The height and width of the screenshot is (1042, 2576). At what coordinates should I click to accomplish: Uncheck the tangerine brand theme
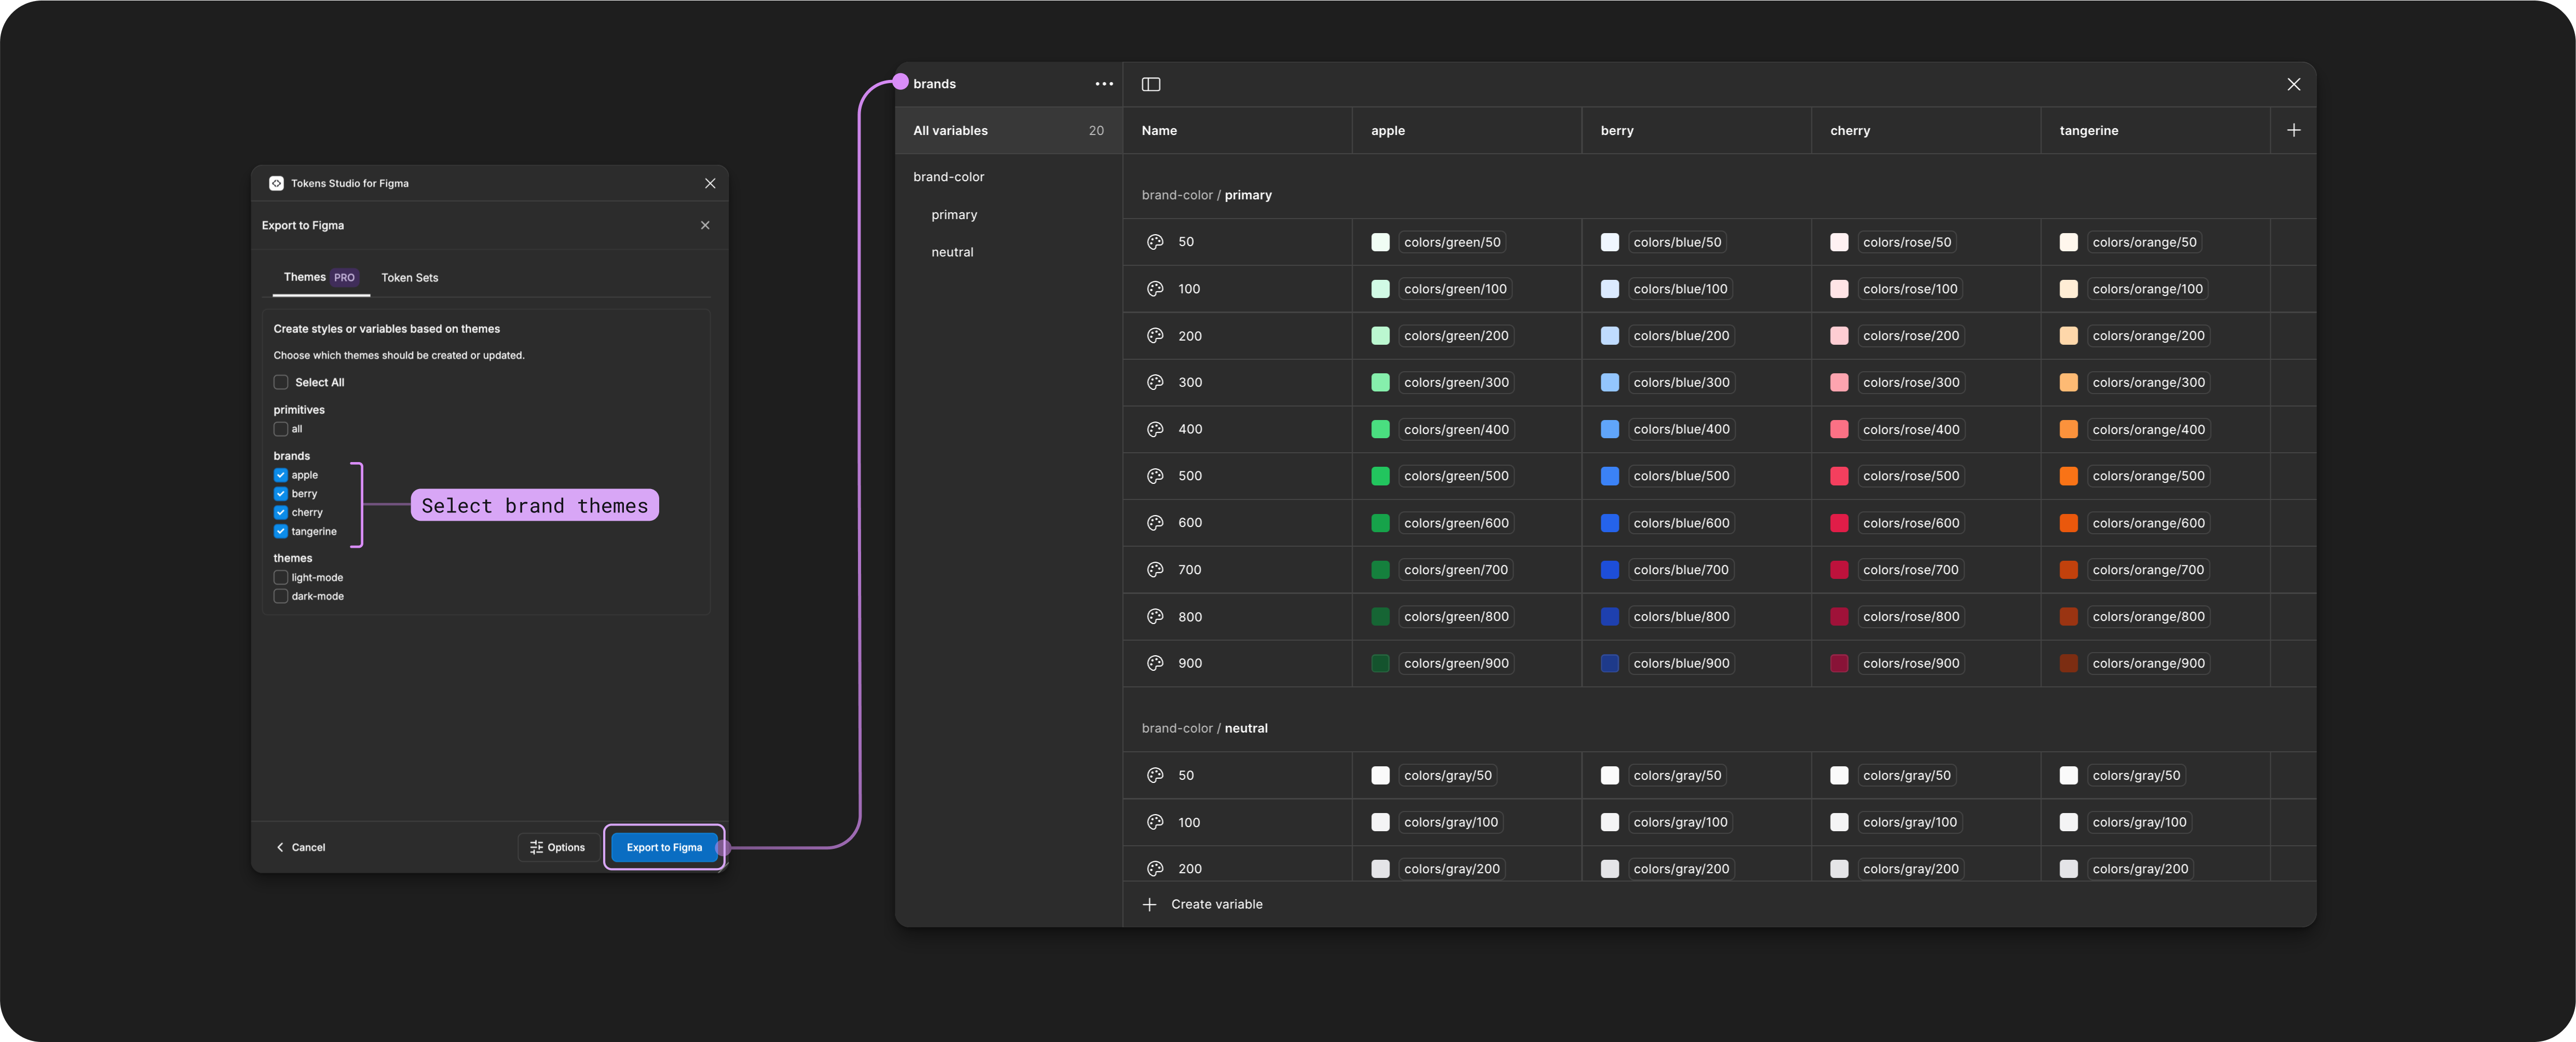click(x=281, y=531)
